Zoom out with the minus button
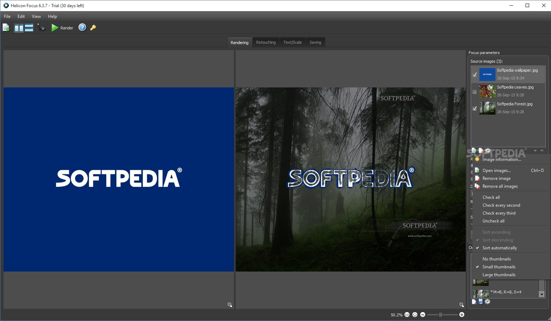This screenshot has width=551, height=321. (x=423, y=315)
